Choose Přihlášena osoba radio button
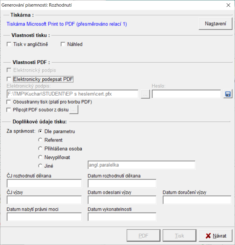Viewport: 235px width, 245px height. pos(40,149)
